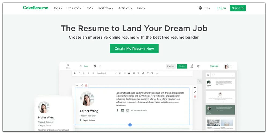
Task: Open the help question mark icon
Action: [198, 66]
